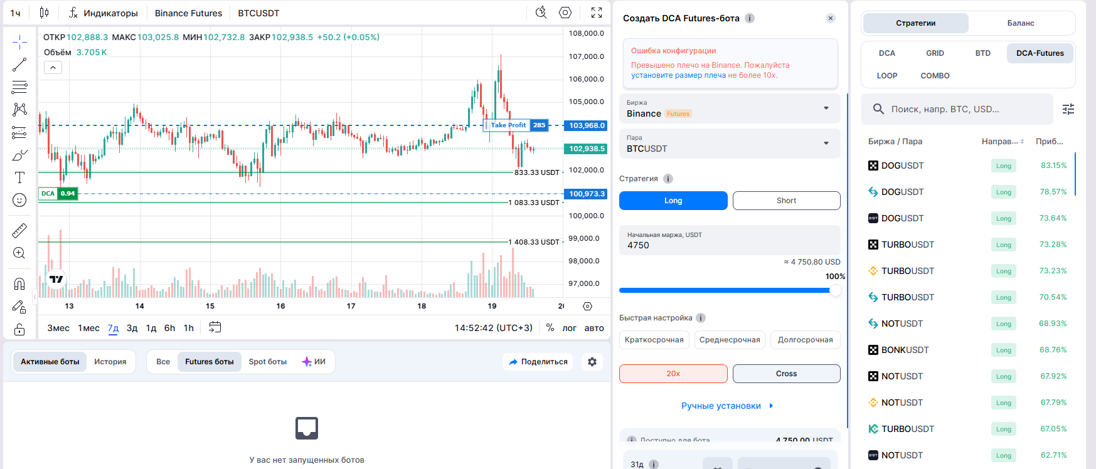Set chart range to 1д
1096x469 pixels.
pos(151,328)
